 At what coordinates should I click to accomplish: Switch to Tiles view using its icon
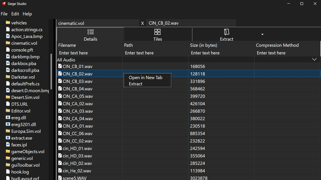click(157, 32)
